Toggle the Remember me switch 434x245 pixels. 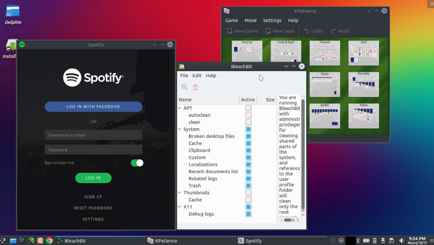(137, 163)
